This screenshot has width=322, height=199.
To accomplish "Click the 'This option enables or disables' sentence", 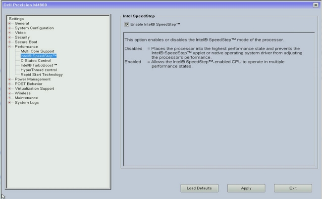I will 204,40.
